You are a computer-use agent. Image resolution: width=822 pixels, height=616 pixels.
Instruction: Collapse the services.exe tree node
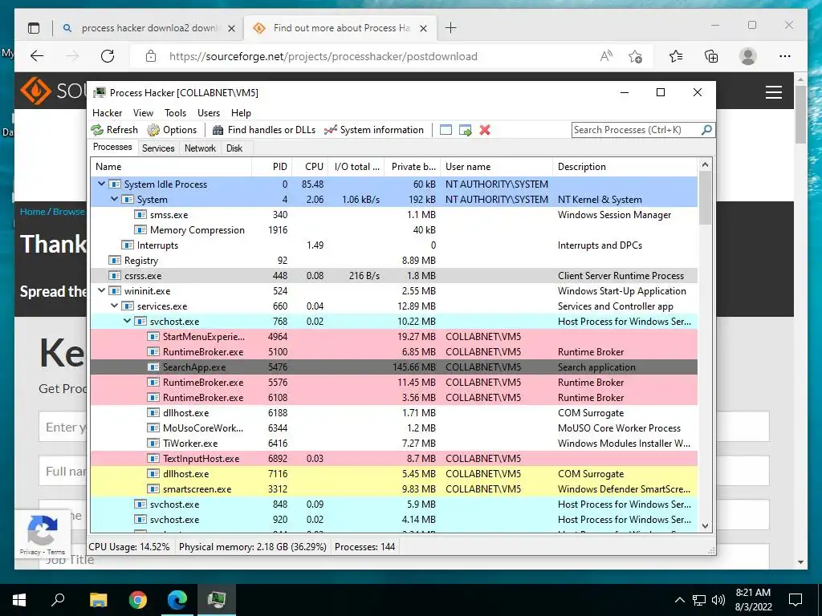pyautogui.click(x=114, y=306)
